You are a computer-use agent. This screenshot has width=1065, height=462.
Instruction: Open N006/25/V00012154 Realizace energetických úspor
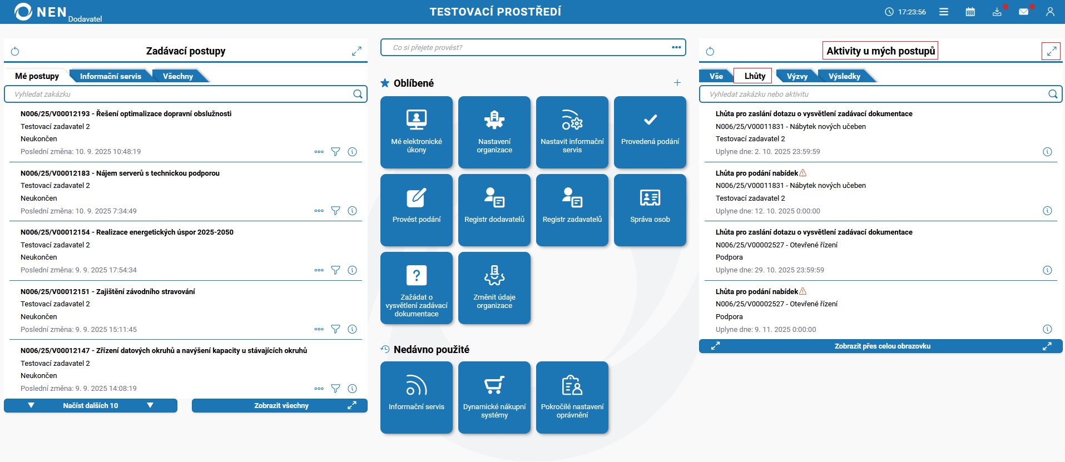point(127,232)
